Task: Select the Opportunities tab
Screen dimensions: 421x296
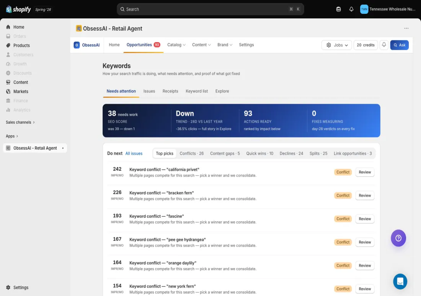Action: click(144, 45)
